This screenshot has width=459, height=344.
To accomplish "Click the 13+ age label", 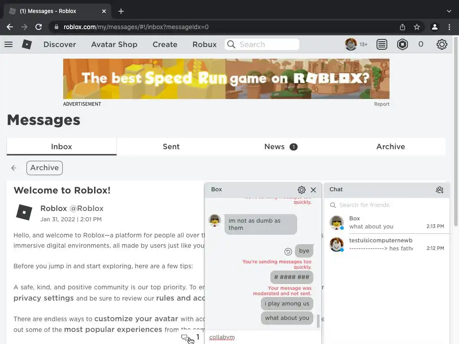I will tap(364, 44).
